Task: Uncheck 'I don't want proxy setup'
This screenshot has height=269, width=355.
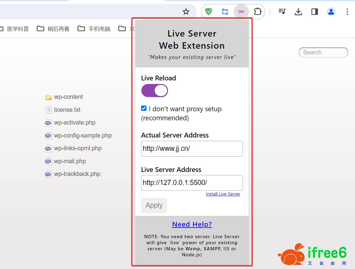Action: (144, 108)
